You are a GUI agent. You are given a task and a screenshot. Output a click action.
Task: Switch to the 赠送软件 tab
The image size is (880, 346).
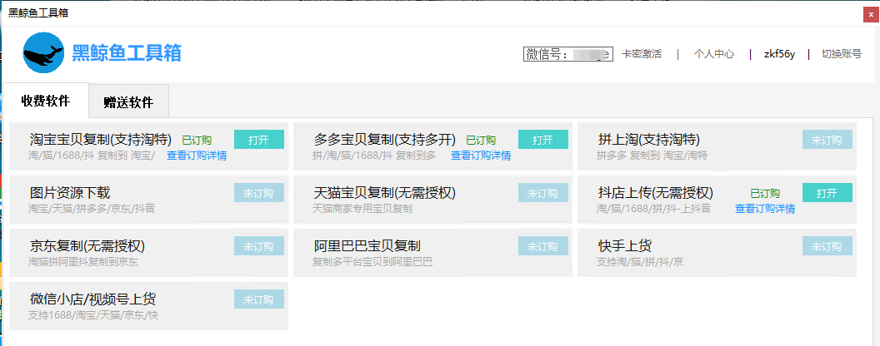(128, 102)
